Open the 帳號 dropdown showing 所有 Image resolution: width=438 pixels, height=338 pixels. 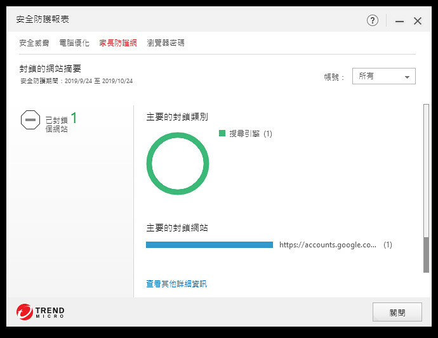pos(384,76)
